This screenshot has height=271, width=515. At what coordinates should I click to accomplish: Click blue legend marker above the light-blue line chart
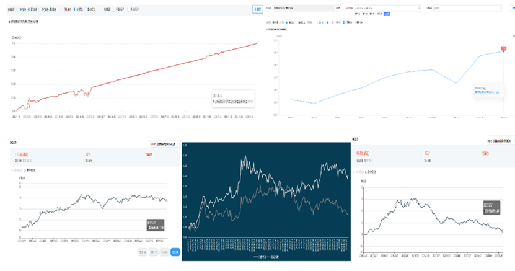pos(268,29)
